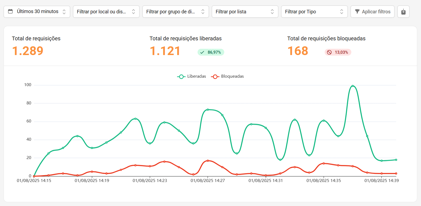Open the Filtrar por grupo dropdown

(x=175, y=12)
